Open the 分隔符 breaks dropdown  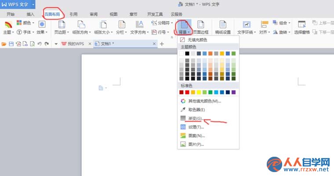162,23
